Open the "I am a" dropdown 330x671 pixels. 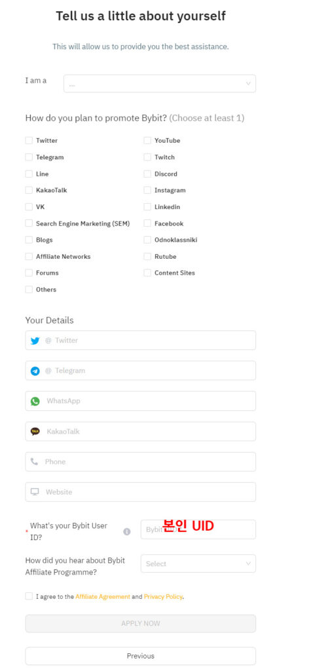tap(160, 83)
